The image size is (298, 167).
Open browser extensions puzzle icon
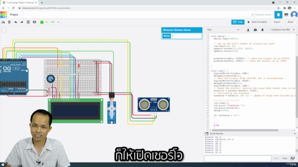pyautogui.click(x=284, y=8)
